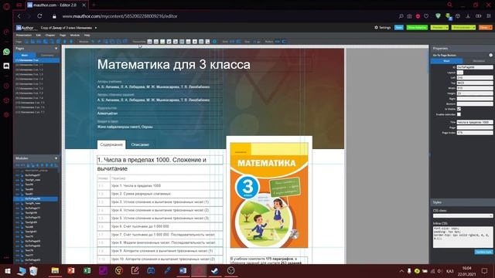Viewport: 495px width, 278px height.
Task: Switch to second tab in Properties panel
Action: tap(479, 61)
